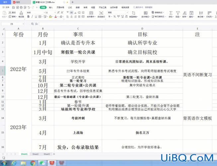Click the print preview icon
This screenshot has height=166, width=217.
[x=25, y=7]
